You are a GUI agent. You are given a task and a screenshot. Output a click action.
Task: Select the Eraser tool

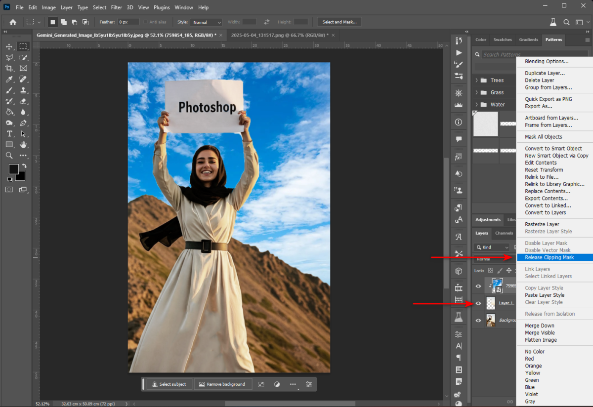[23, 101]
